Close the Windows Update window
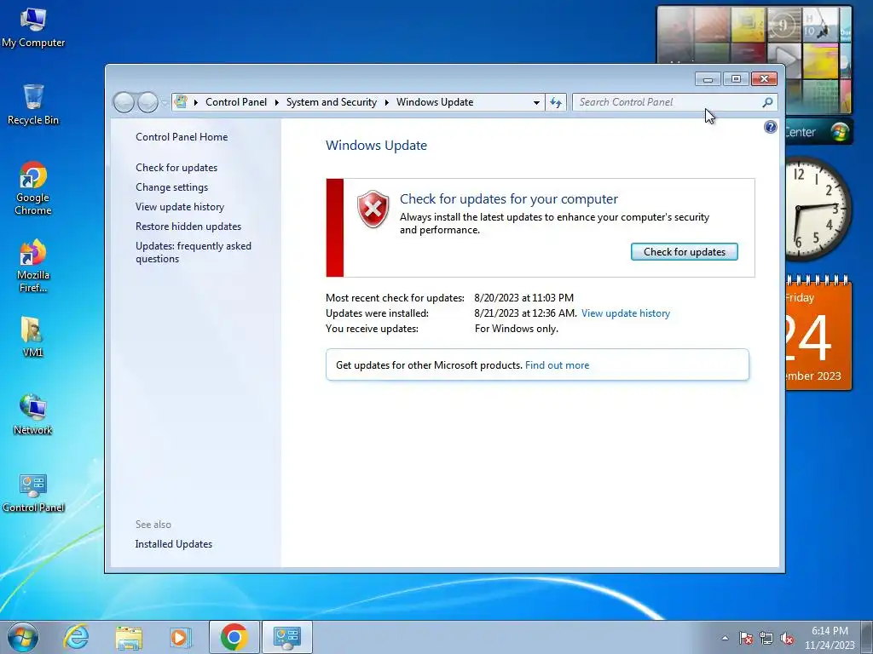This screenshot has height=654, width=873. tap(764, 79)
